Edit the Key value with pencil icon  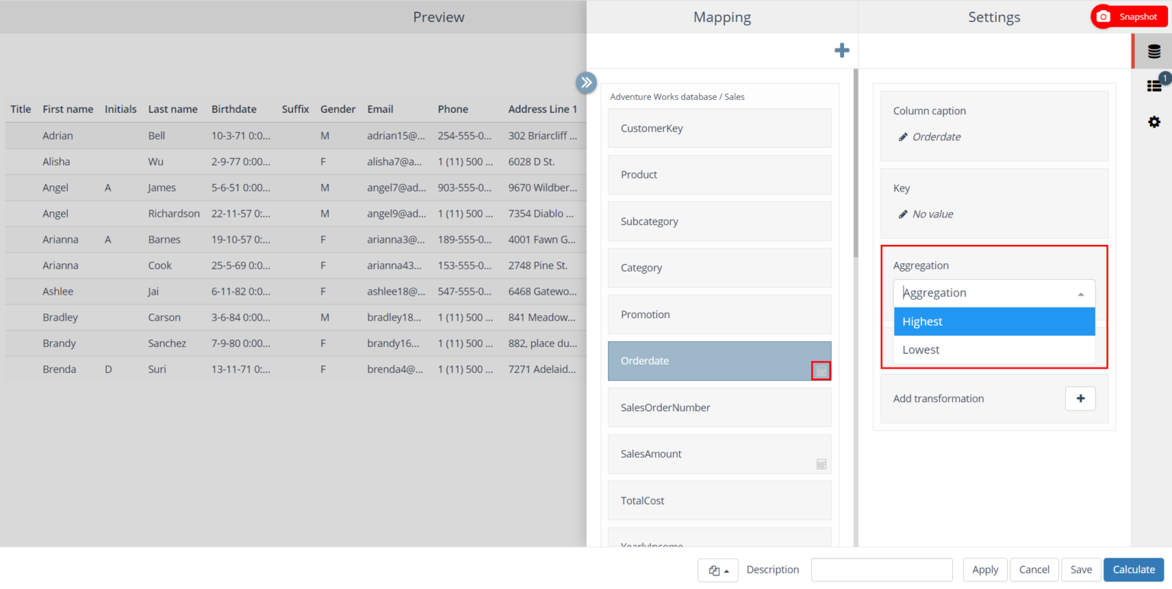[903, 214]
